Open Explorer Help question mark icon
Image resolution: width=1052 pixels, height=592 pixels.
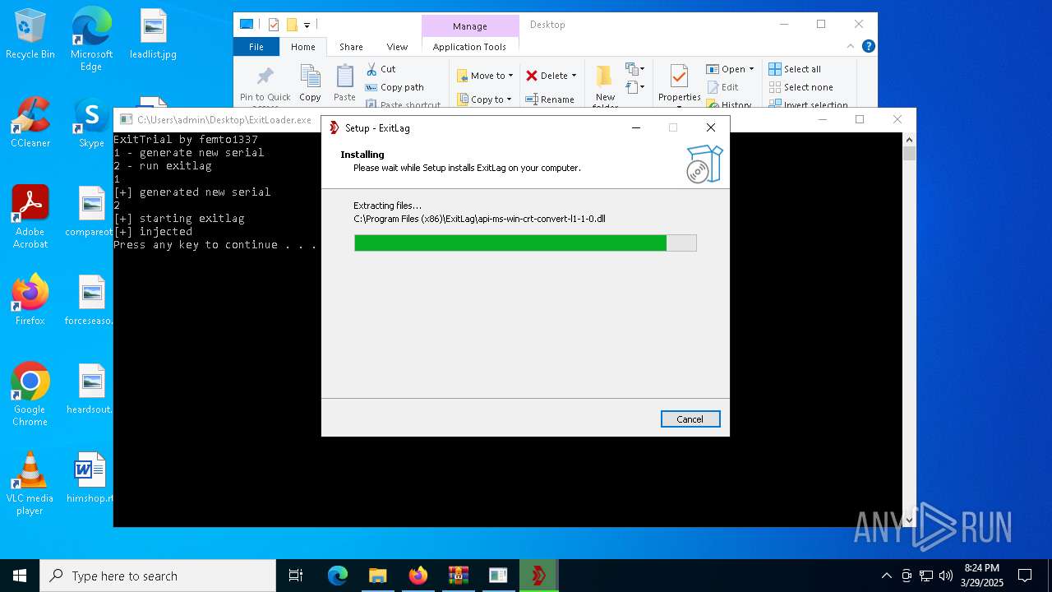point(868,47)
